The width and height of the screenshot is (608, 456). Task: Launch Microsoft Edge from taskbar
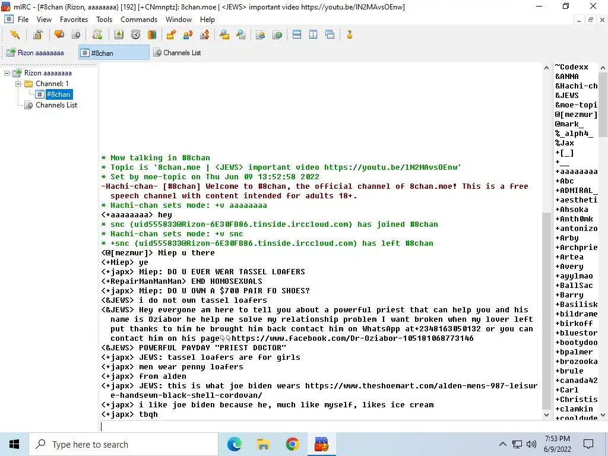[x=234, y=444]
